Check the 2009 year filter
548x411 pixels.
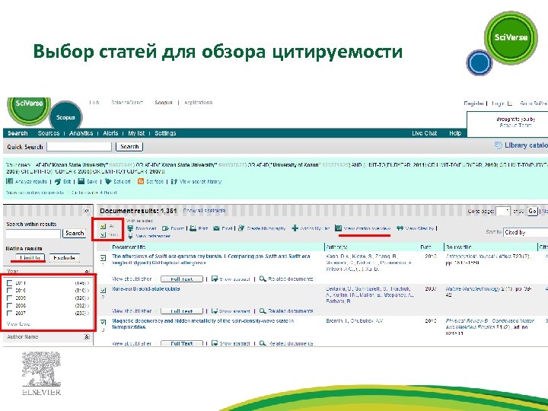pyautogui.click(x=10, y=298)
